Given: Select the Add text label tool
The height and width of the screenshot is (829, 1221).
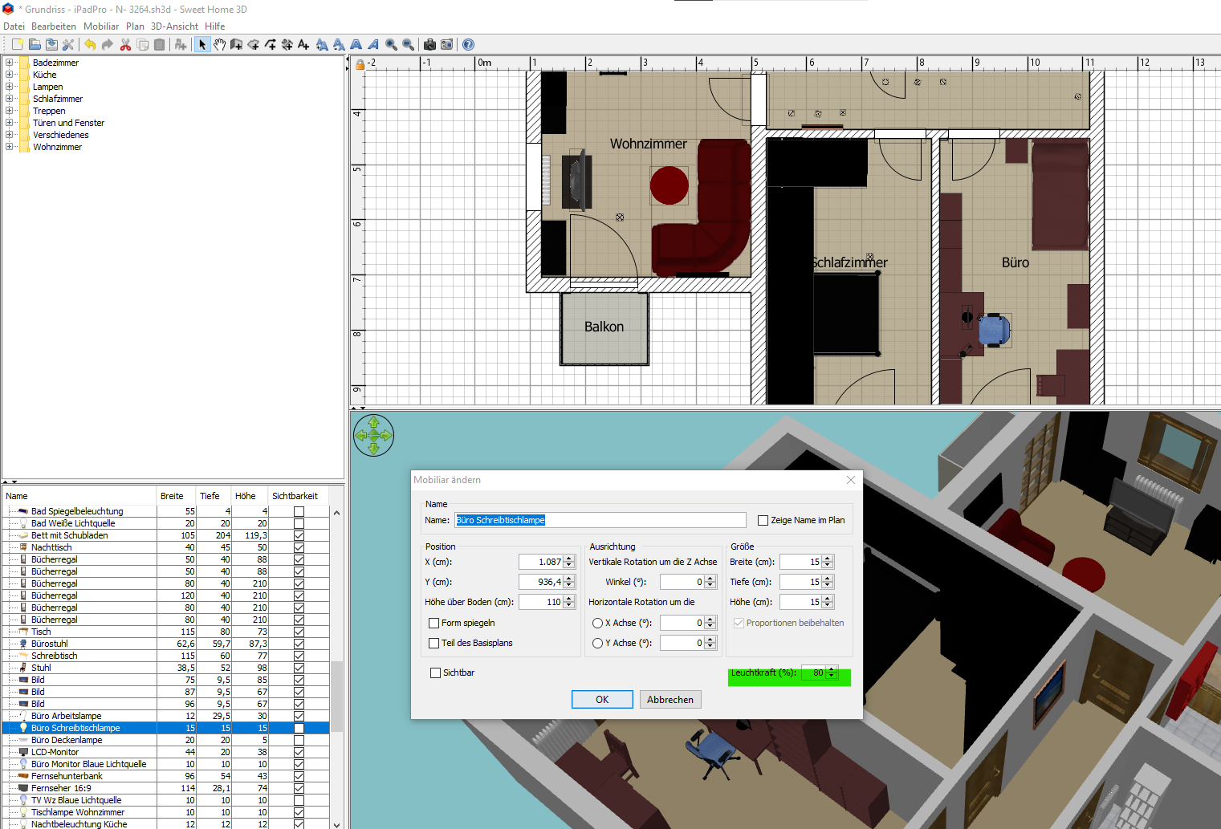Looking at the screenshot, I should point(303,45).
